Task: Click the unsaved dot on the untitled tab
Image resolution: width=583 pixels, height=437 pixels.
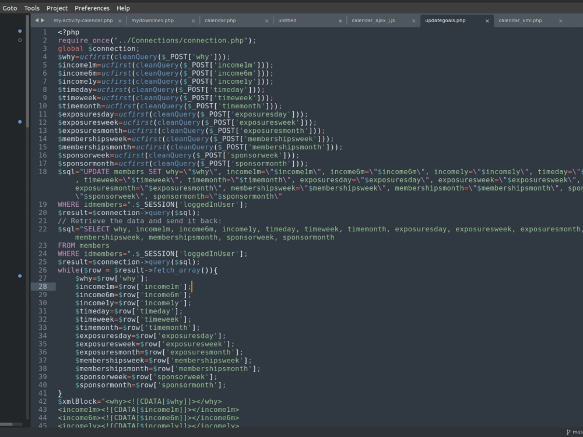Action: pos(340,21)
